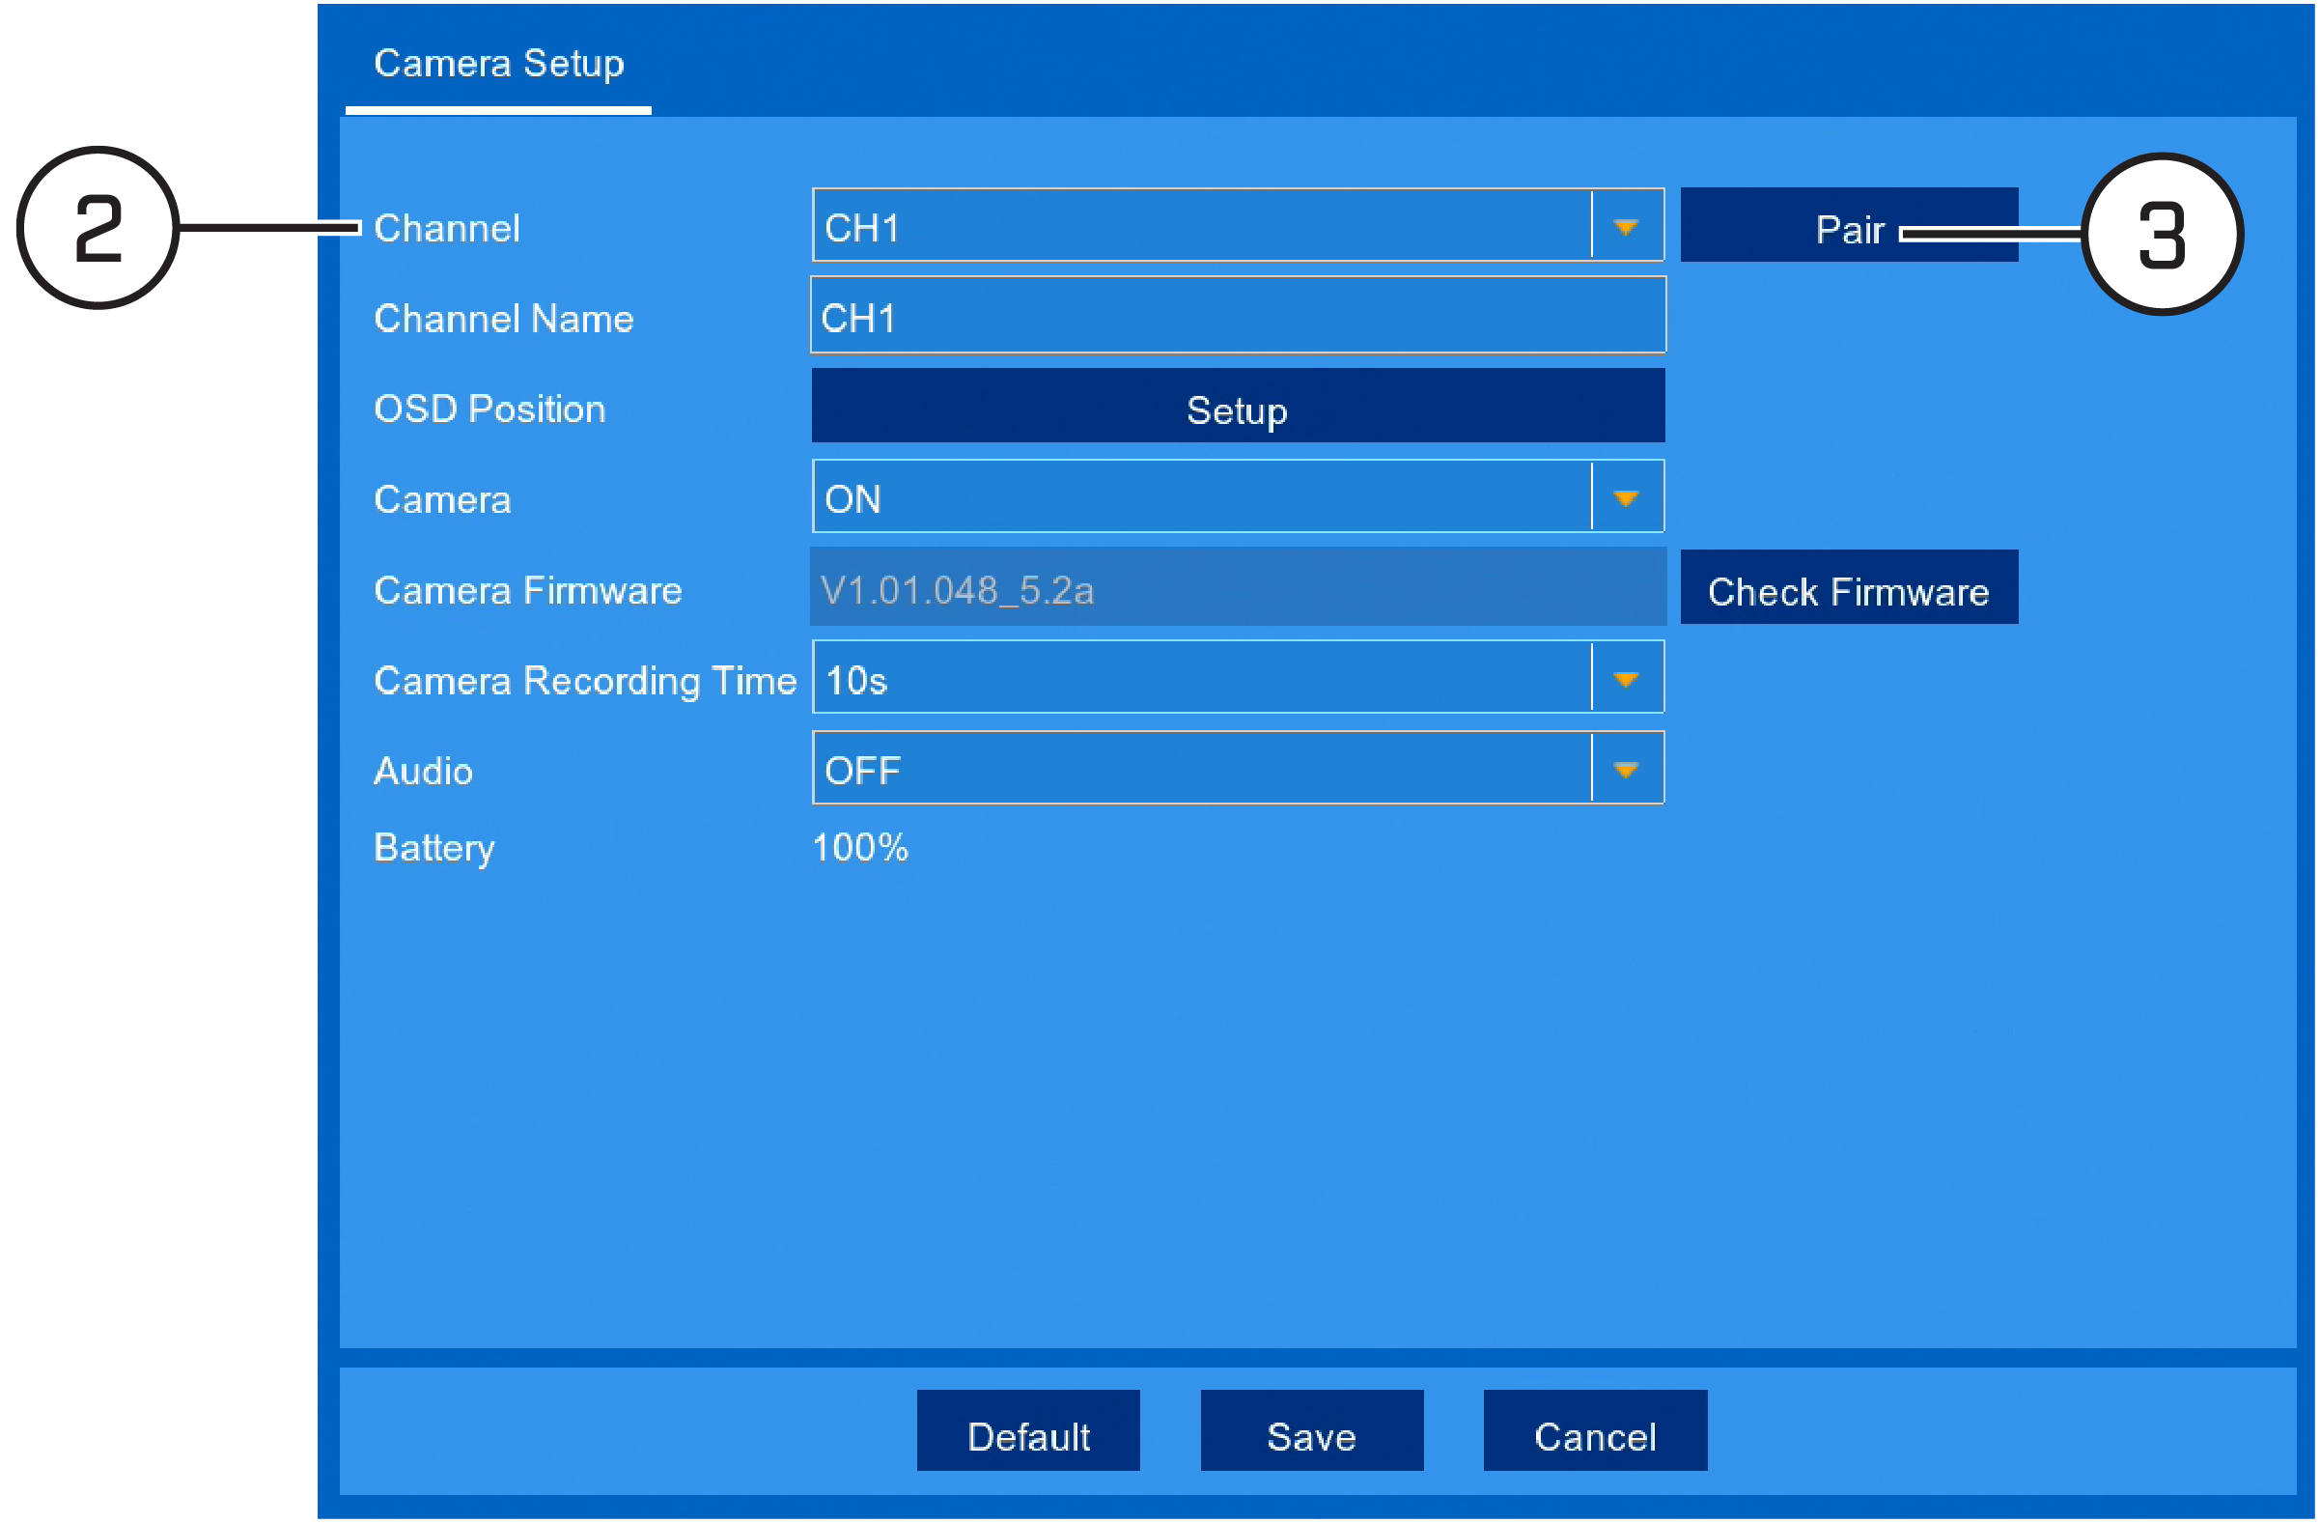Click the Check Firmware button
The width and height of the screenshot is (2320, 1524).
pos(1849,588)
